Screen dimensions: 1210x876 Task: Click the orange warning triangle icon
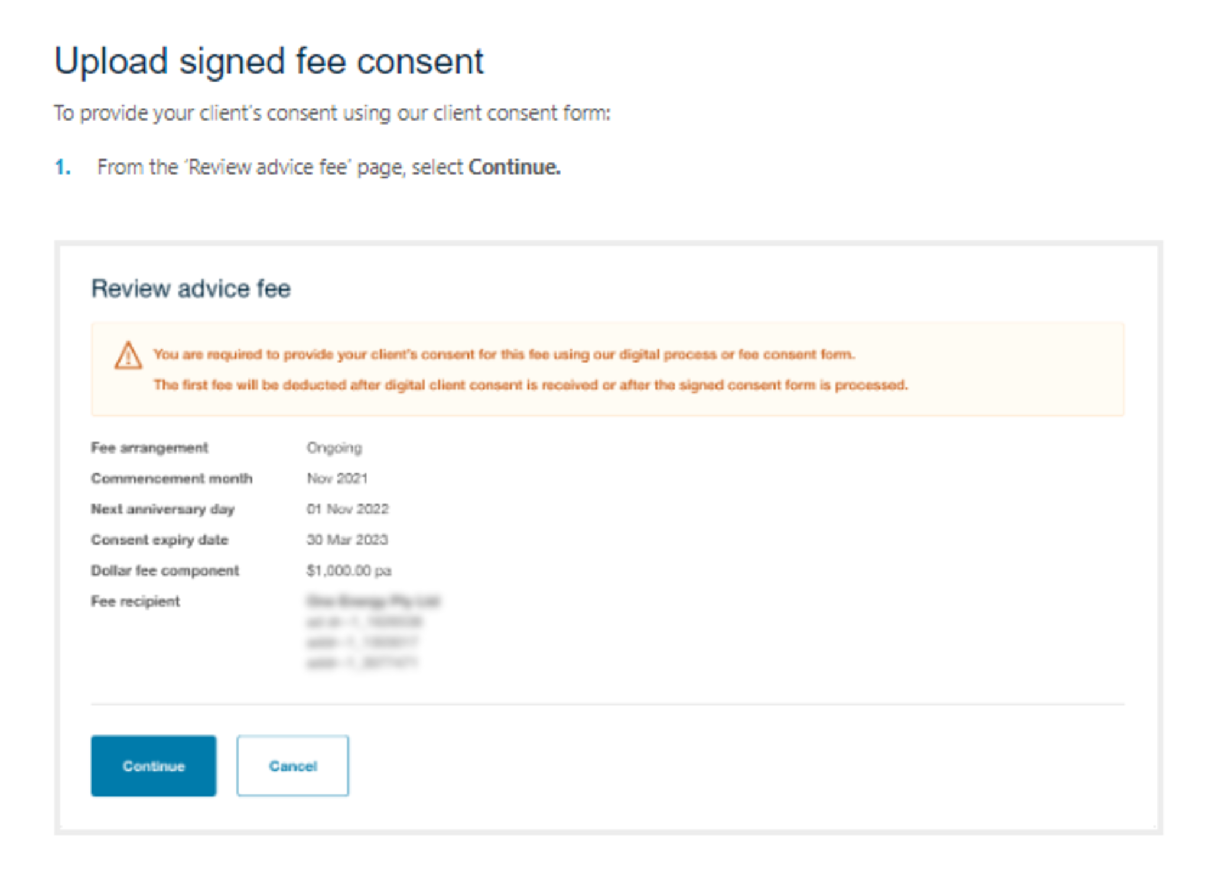128,356
